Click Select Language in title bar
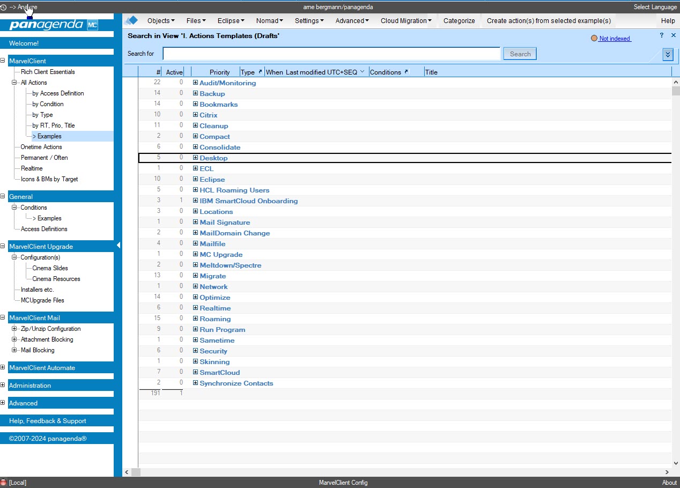This screenshot has height=488, width=680. pos(655,7)
